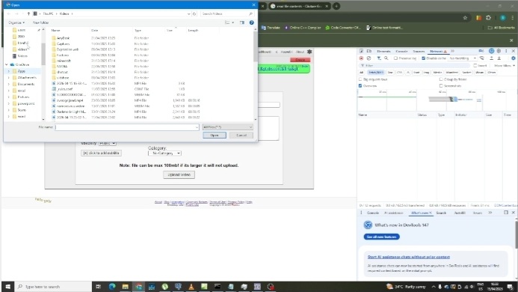Viewport: 518px width, 292px height.
Task: Select the AnyDesk folder in file list
Action: (x=63, y=38)
